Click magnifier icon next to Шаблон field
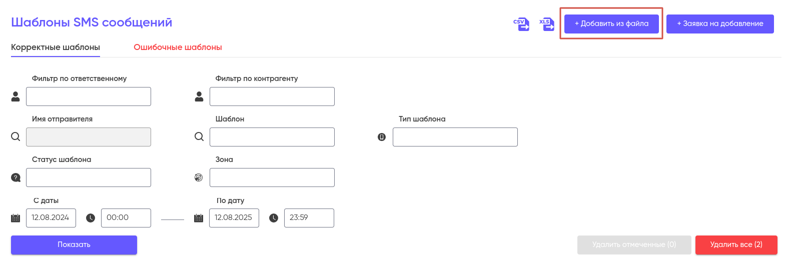 point(199,137)
